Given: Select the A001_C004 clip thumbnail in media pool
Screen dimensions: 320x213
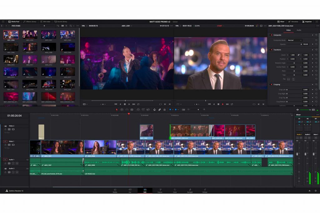Looking at the screenshot, I should (x=11, y=35).
